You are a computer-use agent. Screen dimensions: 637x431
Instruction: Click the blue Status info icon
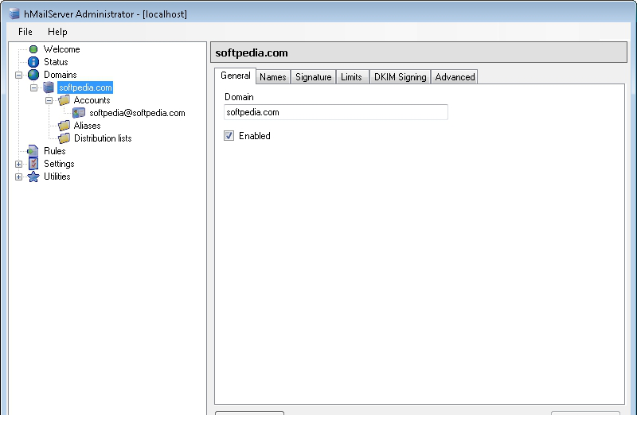[x=33, y=62]
